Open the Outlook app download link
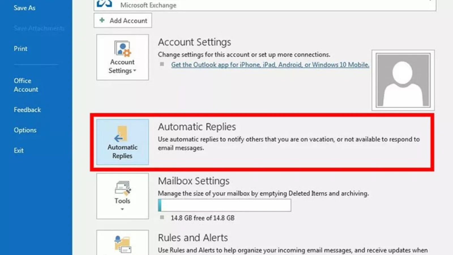 pyautogui.click(x=270, y=65)
